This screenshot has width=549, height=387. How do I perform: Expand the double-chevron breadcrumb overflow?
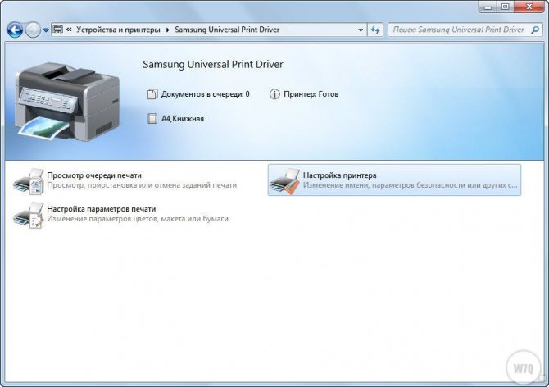click(69, 30)
